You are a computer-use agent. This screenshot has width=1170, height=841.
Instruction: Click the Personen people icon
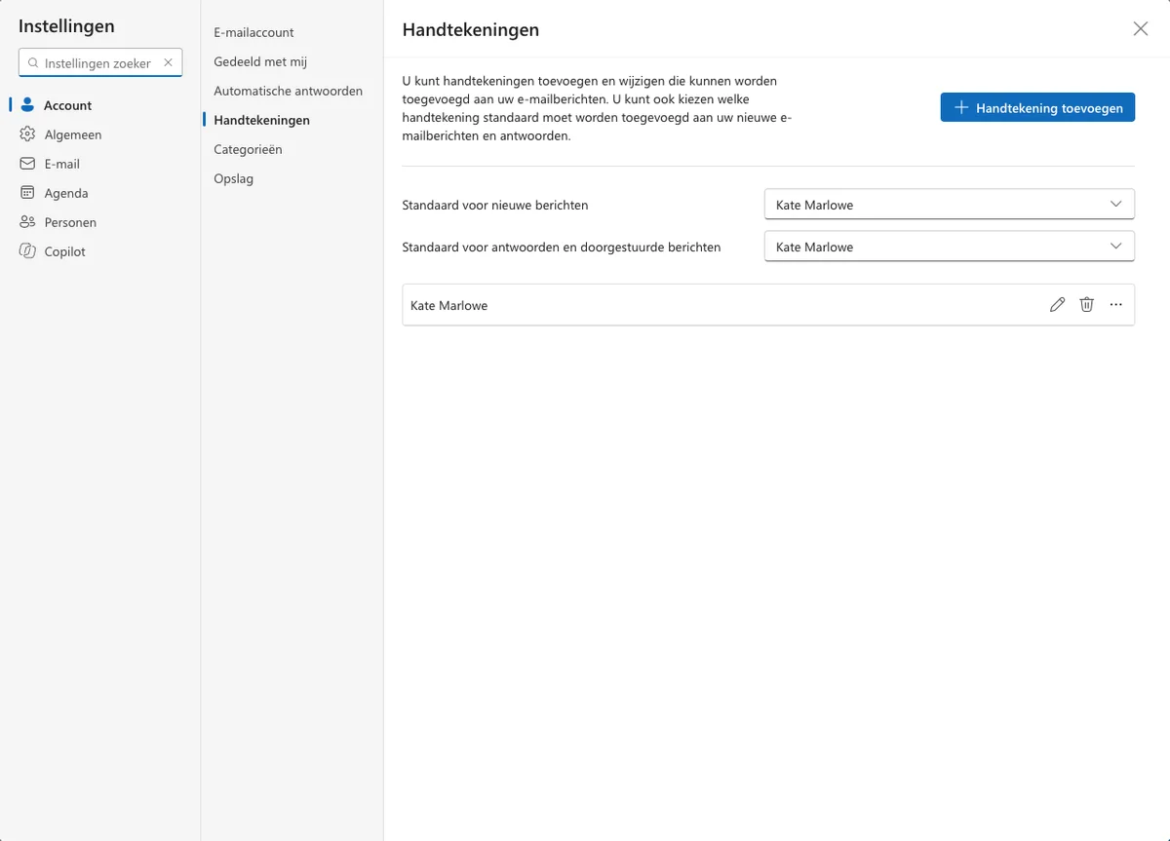point(27,222)
